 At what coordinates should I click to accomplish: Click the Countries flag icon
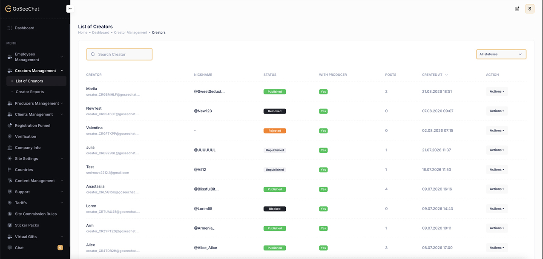[10, 170]
